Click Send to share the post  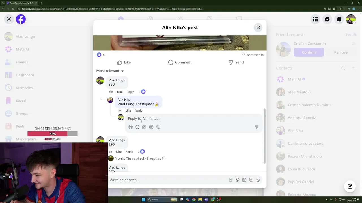(236, 62)
